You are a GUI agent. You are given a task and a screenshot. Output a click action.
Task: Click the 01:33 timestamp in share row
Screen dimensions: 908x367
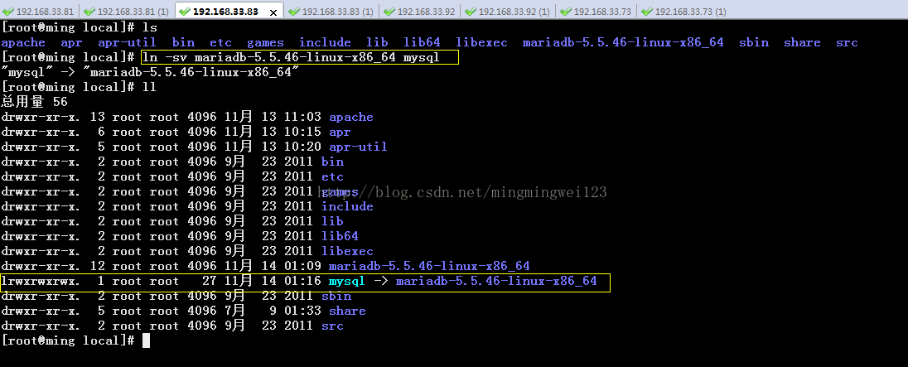tap(302, 311)
